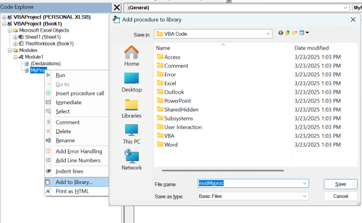The height and width of the screenshot is (223, 362).
Task: Close the Add procedure to library dialog
Action: click(353, 20)
